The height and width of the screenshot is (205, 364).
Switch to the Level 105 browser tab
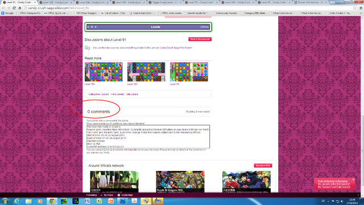click(x=56, y=2)
